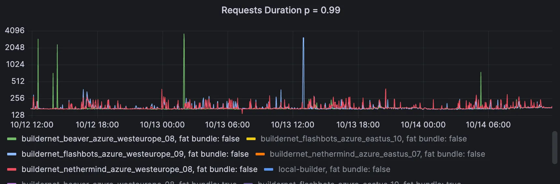560x184 pixels.
Task: Select buildernet_nethermind_azure_eastus_07 legend label
Action: [x=377, y=154]
